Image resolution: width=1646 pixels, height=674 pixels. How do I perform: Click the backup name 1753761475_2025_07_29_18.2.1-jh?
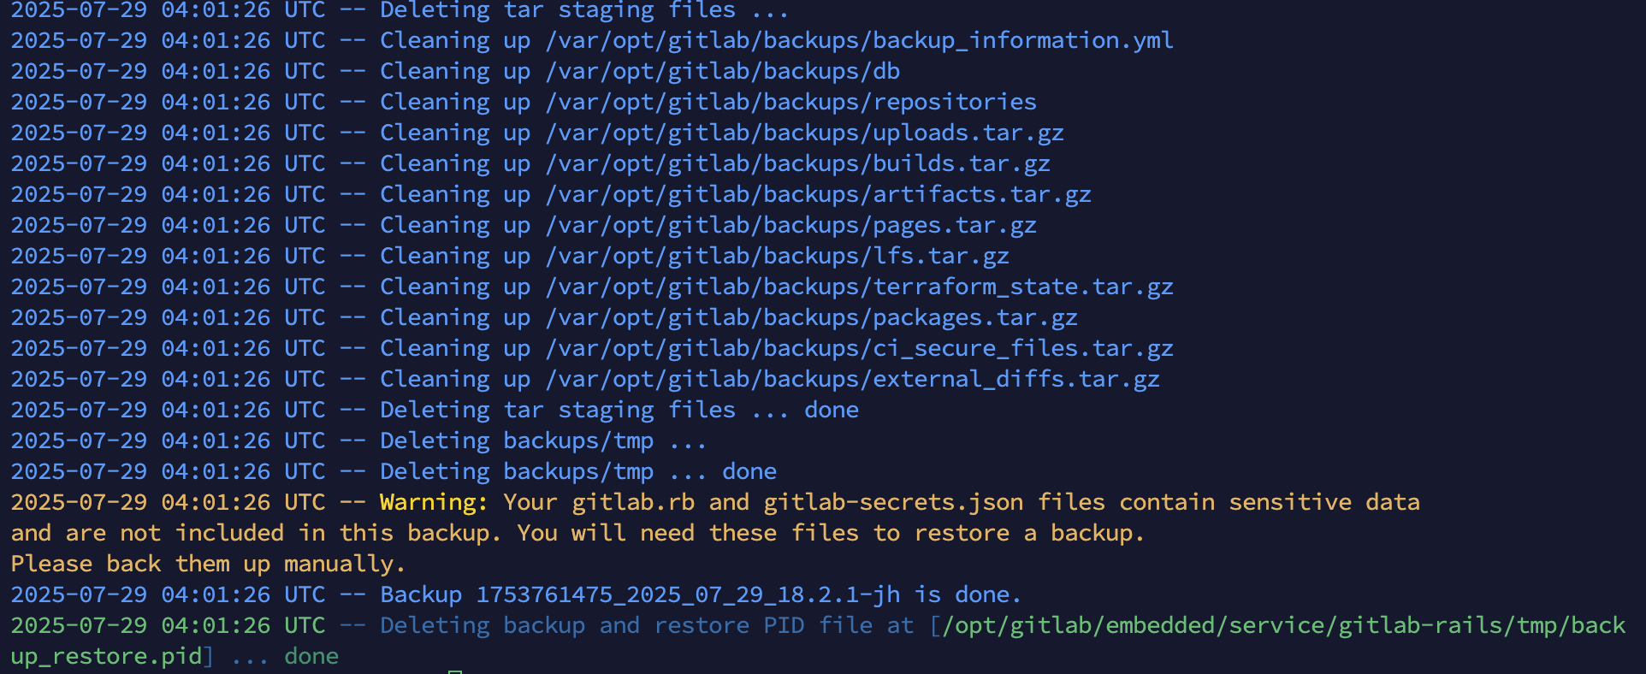click(688, 594)
